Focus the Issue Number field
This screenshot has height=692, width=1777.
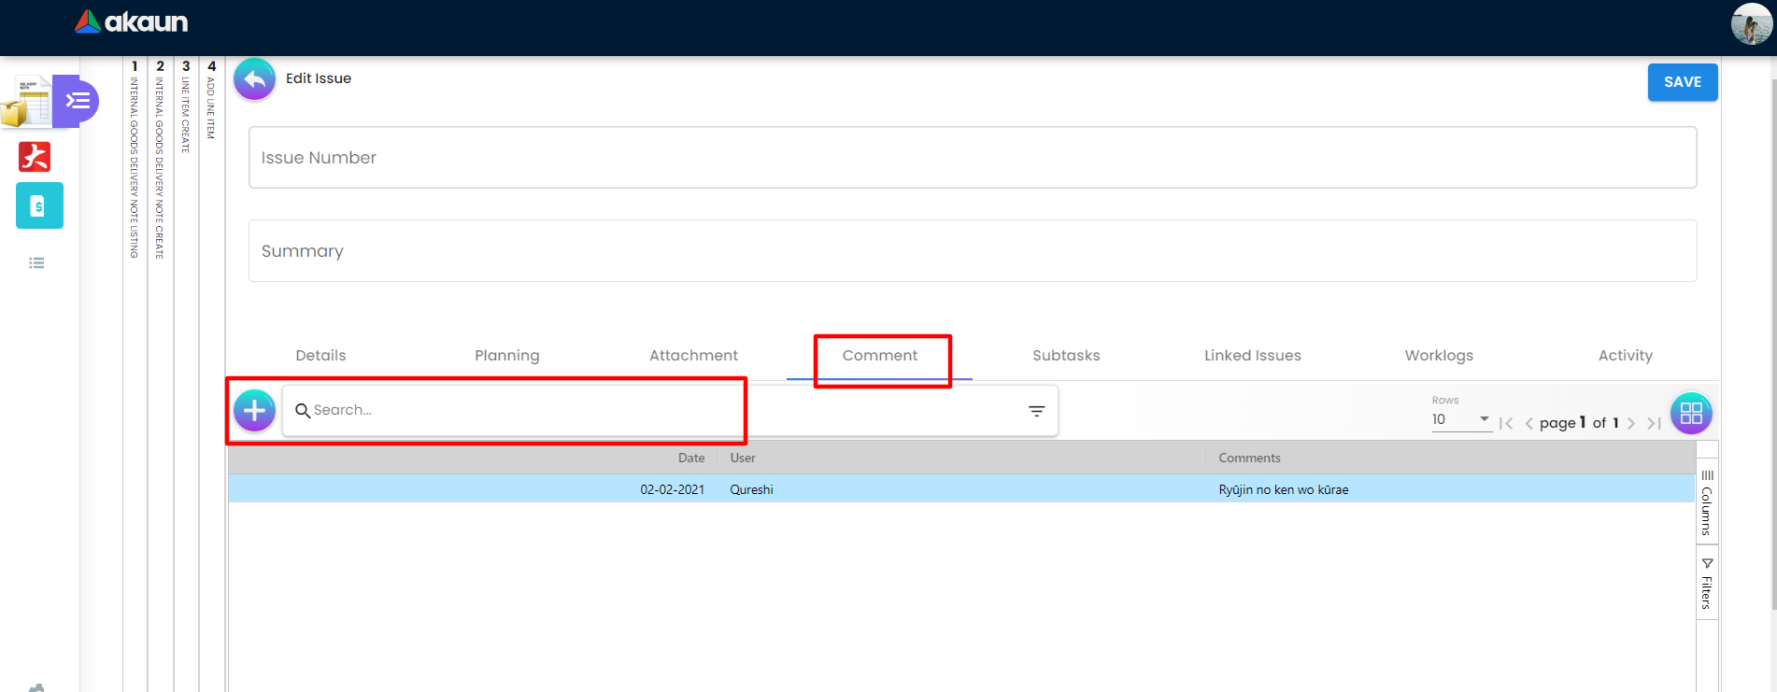click(973, 158)
